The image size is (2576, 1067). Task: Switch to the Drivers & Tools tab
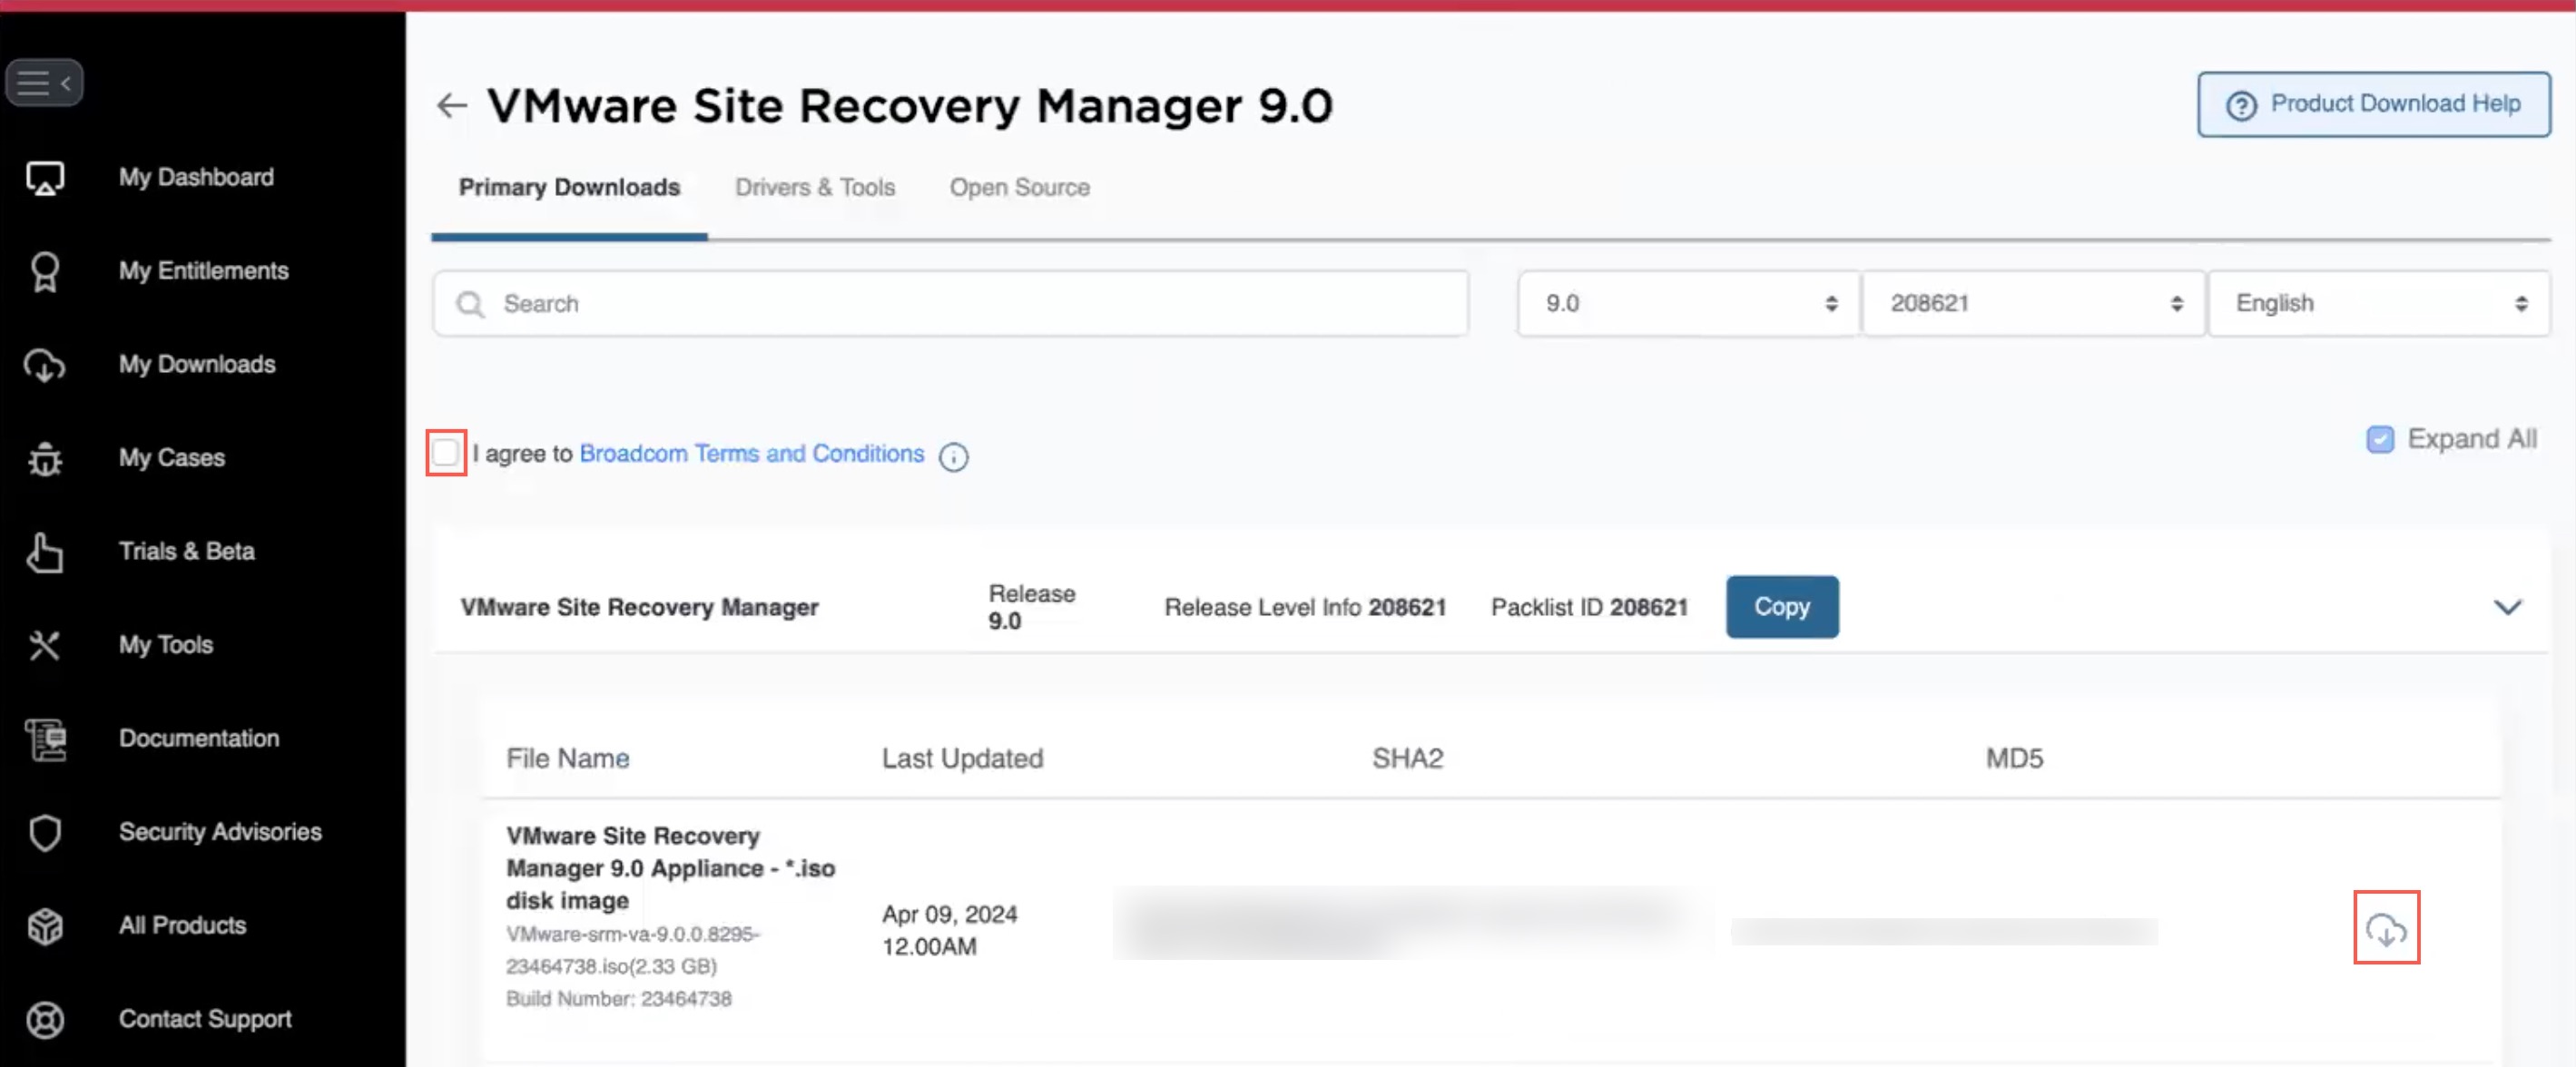[x=815, y=185]
